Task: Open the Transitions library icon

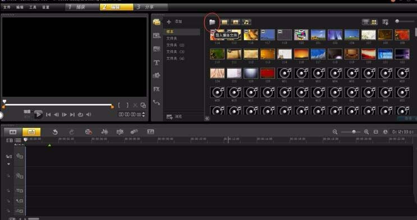Action: 157,36
